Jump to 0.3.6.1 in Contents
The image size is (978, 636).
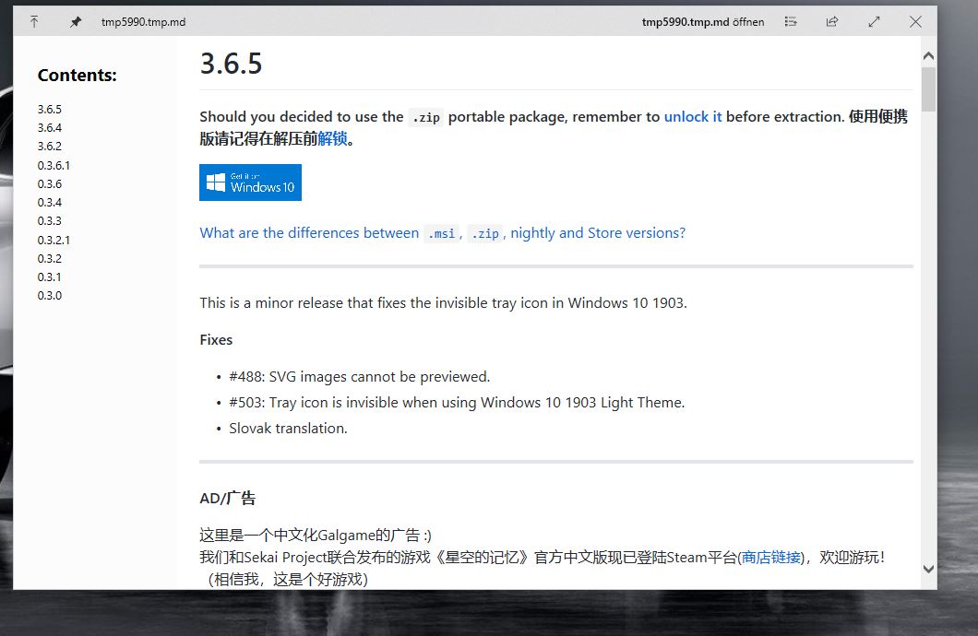click(x=54, y=165)
